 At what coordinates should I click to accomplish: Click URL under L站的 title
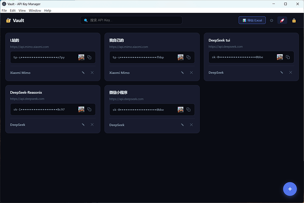click(30, 47)
